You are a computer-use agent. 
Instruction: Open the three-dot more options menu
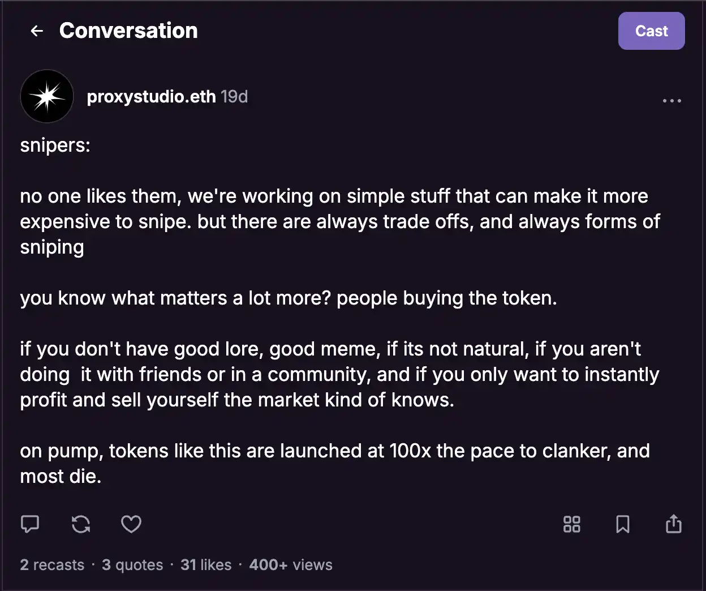coord(671,101)
